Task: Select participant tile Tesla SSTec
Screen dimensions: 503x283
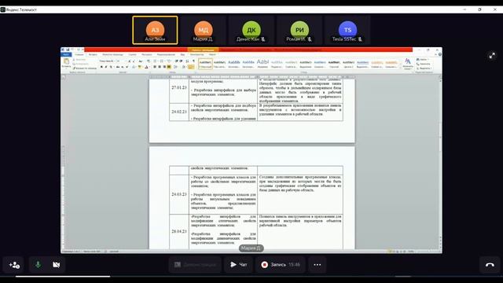Action: point(347,30)
